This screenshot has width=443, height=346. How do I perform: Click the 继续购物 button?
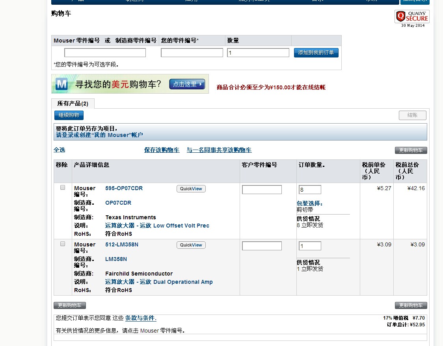69,115
